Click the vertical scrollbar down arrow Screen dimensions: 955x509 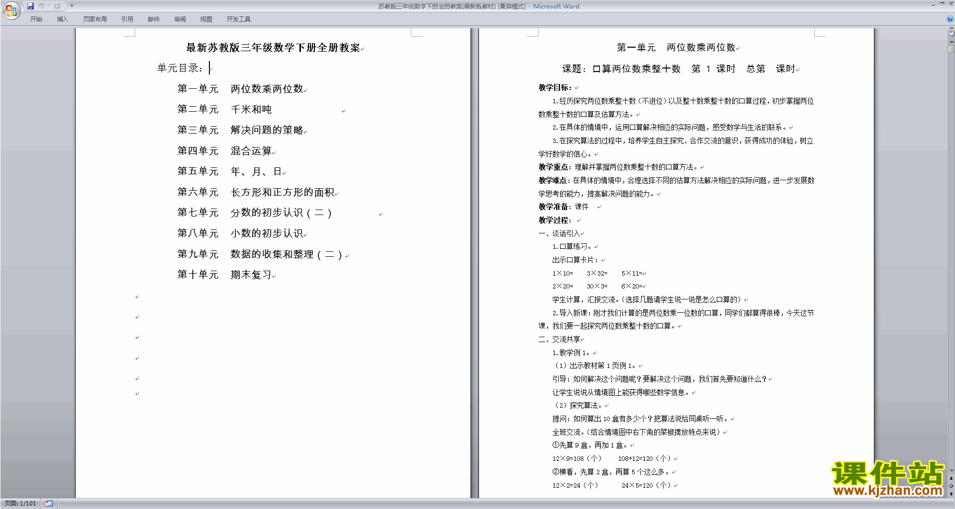coord(951,471)
